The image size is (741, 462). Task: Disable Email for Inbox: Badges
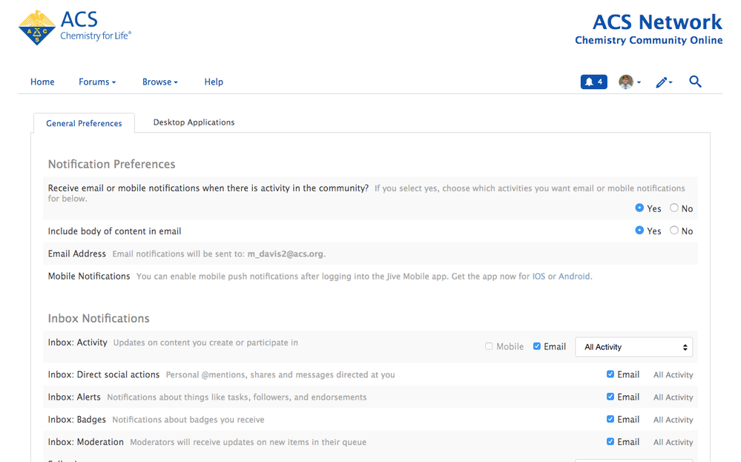coord(610,419)
